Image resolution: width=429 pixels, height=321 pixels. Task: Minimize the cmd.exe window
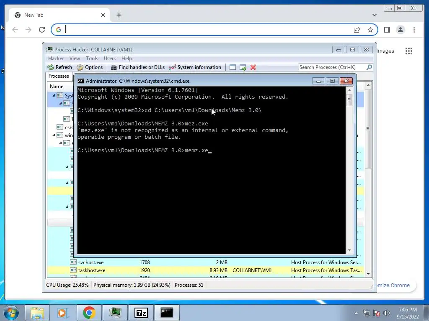click(318, 81)
